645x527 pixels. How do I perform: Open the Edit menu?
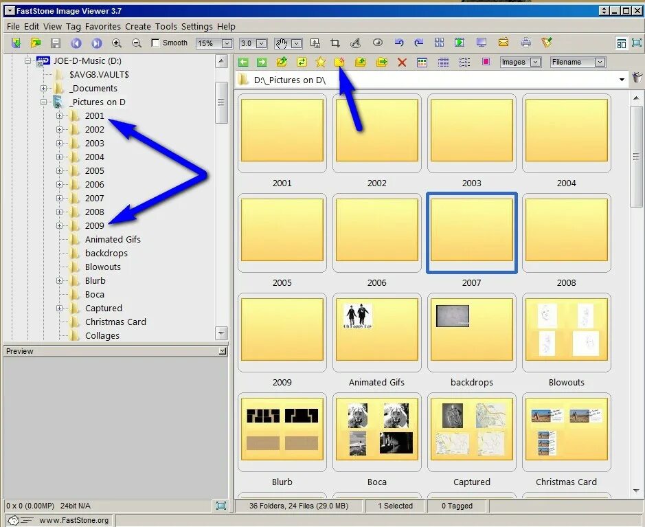pyautogui.click(x=32, y=26)
